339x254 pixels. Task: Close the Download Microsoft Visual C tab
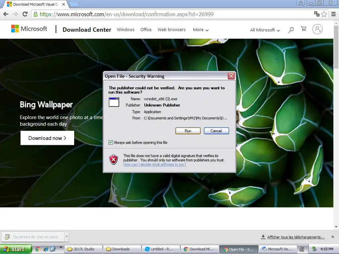pyautogui.click(x=64, y=4)
